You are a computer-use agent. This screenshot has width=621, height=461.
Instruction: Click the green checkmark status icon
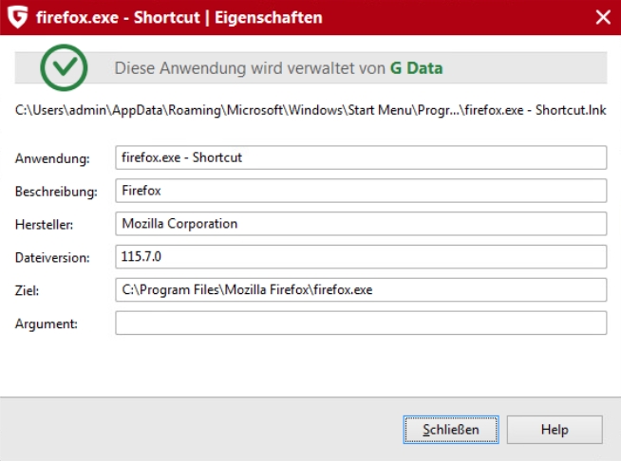(64, 67)
